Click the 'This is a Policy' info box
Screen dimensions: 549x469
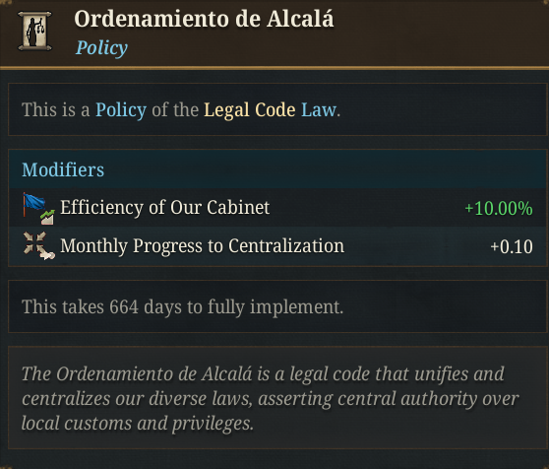[277, 109]
